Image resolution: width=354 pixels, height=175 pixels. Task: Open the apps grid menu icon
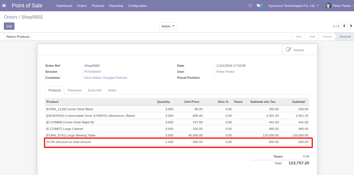click(4, 6)
